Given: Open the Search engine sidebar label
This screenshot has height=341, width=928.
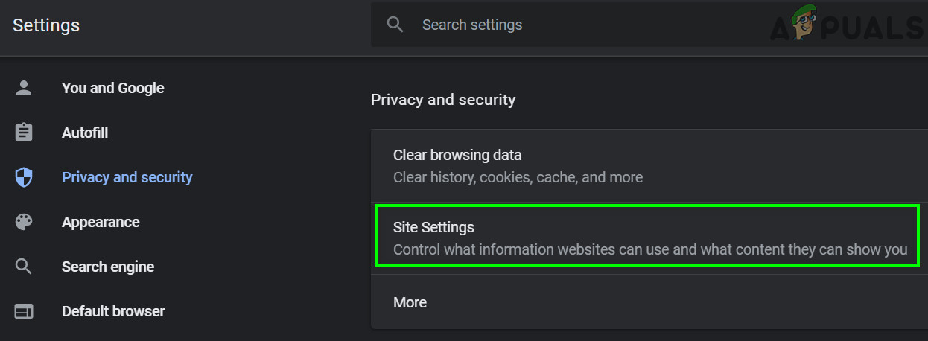Looking at the screenshot, I should pos(108,267).
